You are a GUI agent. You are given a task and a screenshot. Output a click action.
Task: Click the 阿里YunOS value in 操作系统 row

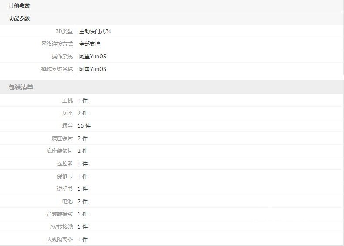click(93, 57)
